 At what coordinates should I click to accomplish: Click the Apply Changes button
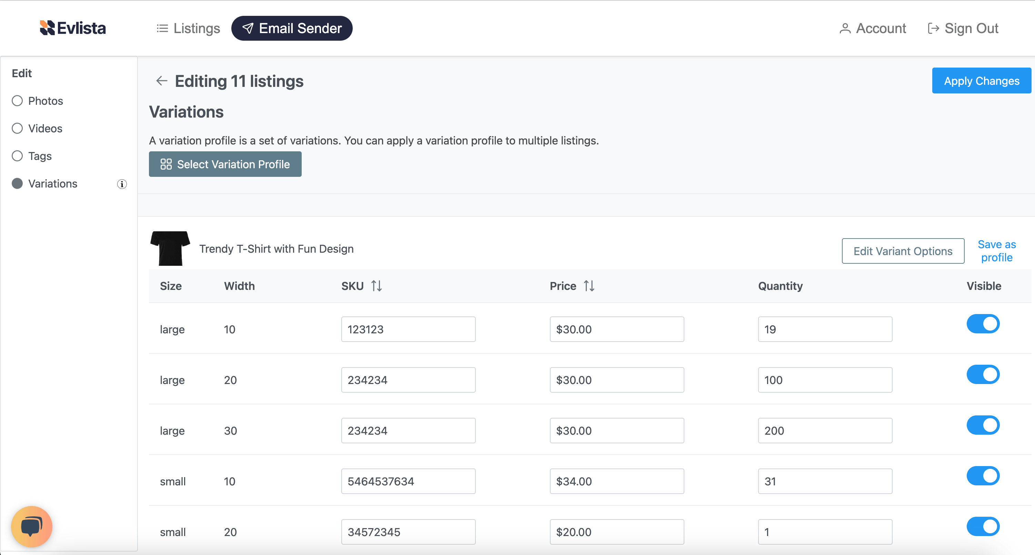(x=981, y=81)
